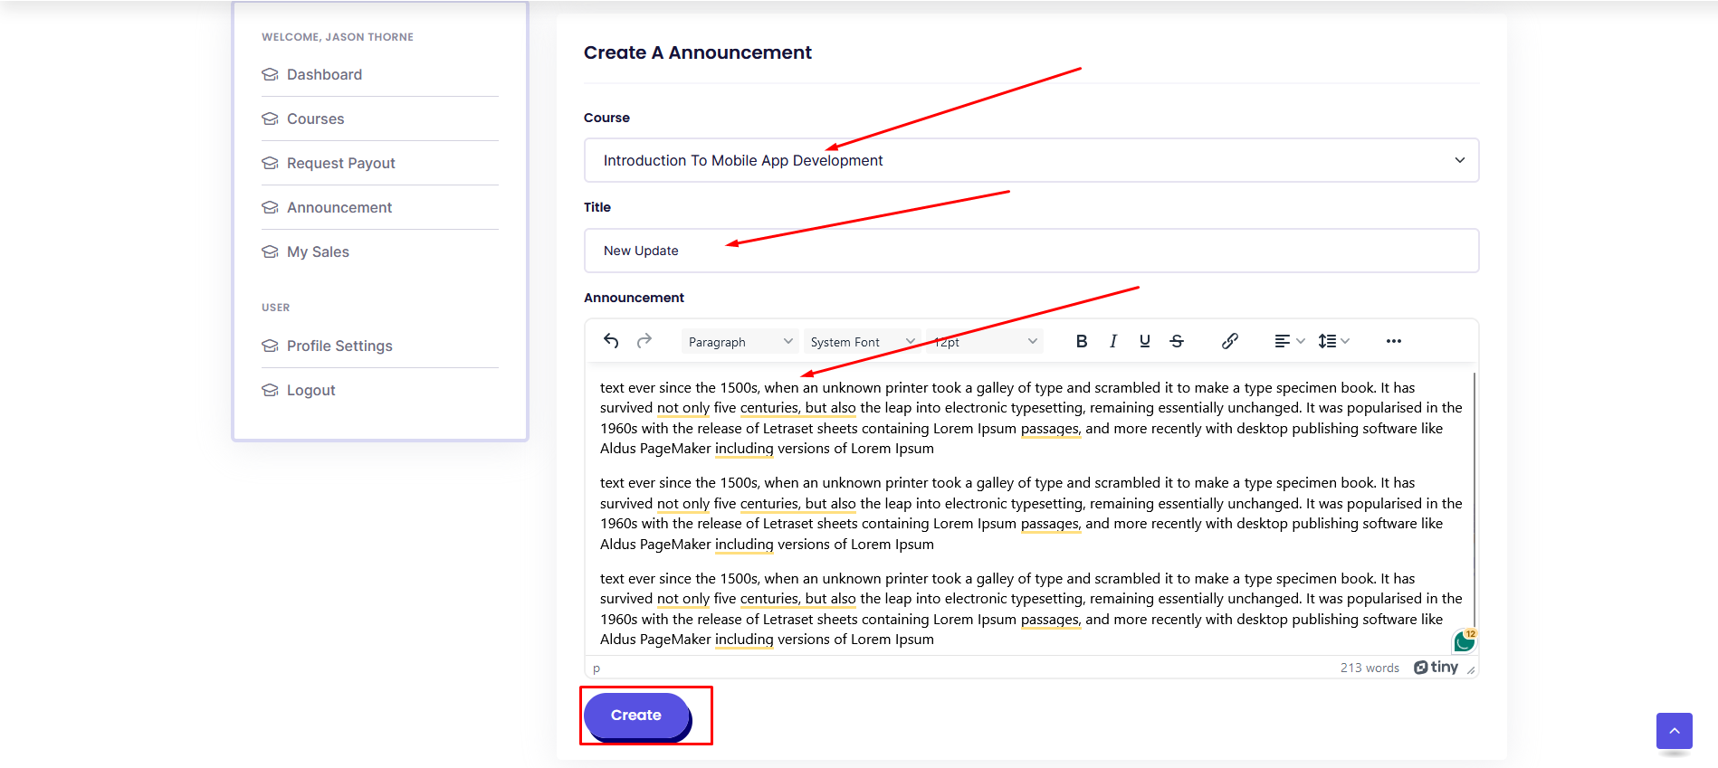Open Dashboard from the sidebar
1718x768 pixels.
(324, 74)
